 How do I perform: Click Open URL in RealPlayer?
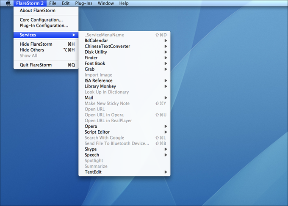(125, 121)
